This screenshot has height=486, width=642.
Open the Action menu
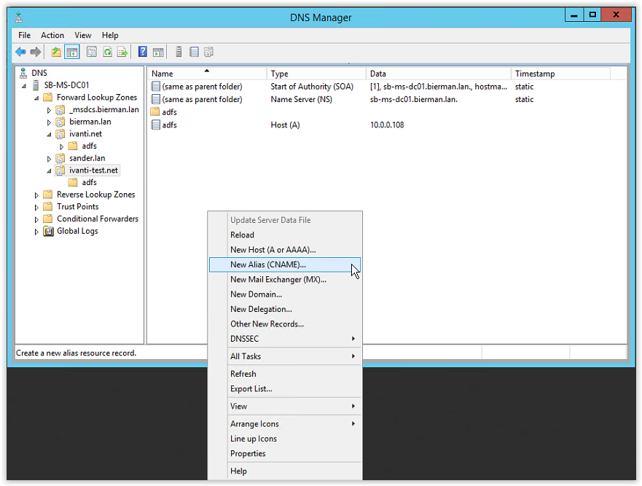52,35
